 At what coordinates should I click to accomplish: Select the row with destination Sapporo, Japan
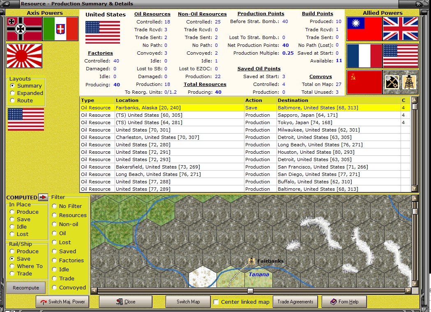(x=245, y=115)
